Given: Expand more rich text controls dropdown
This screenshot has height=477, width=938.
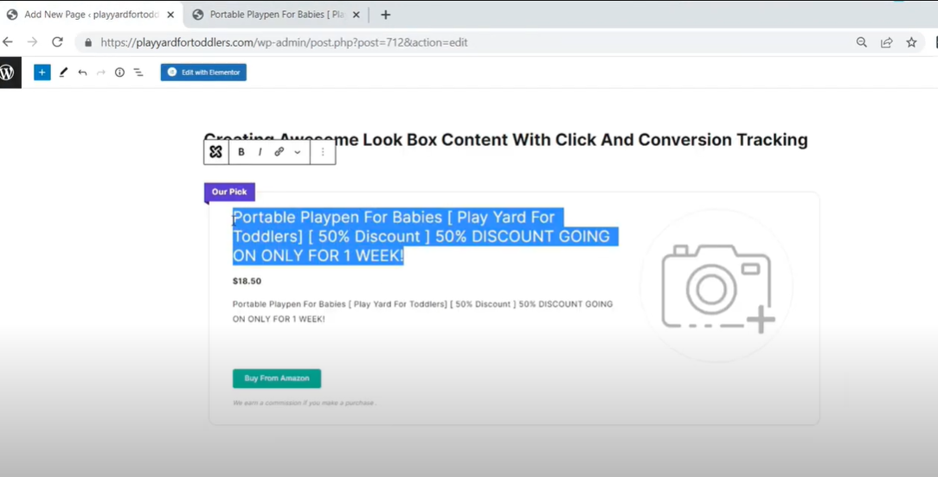Looking at the screenshot, I should tap(298, 152).
